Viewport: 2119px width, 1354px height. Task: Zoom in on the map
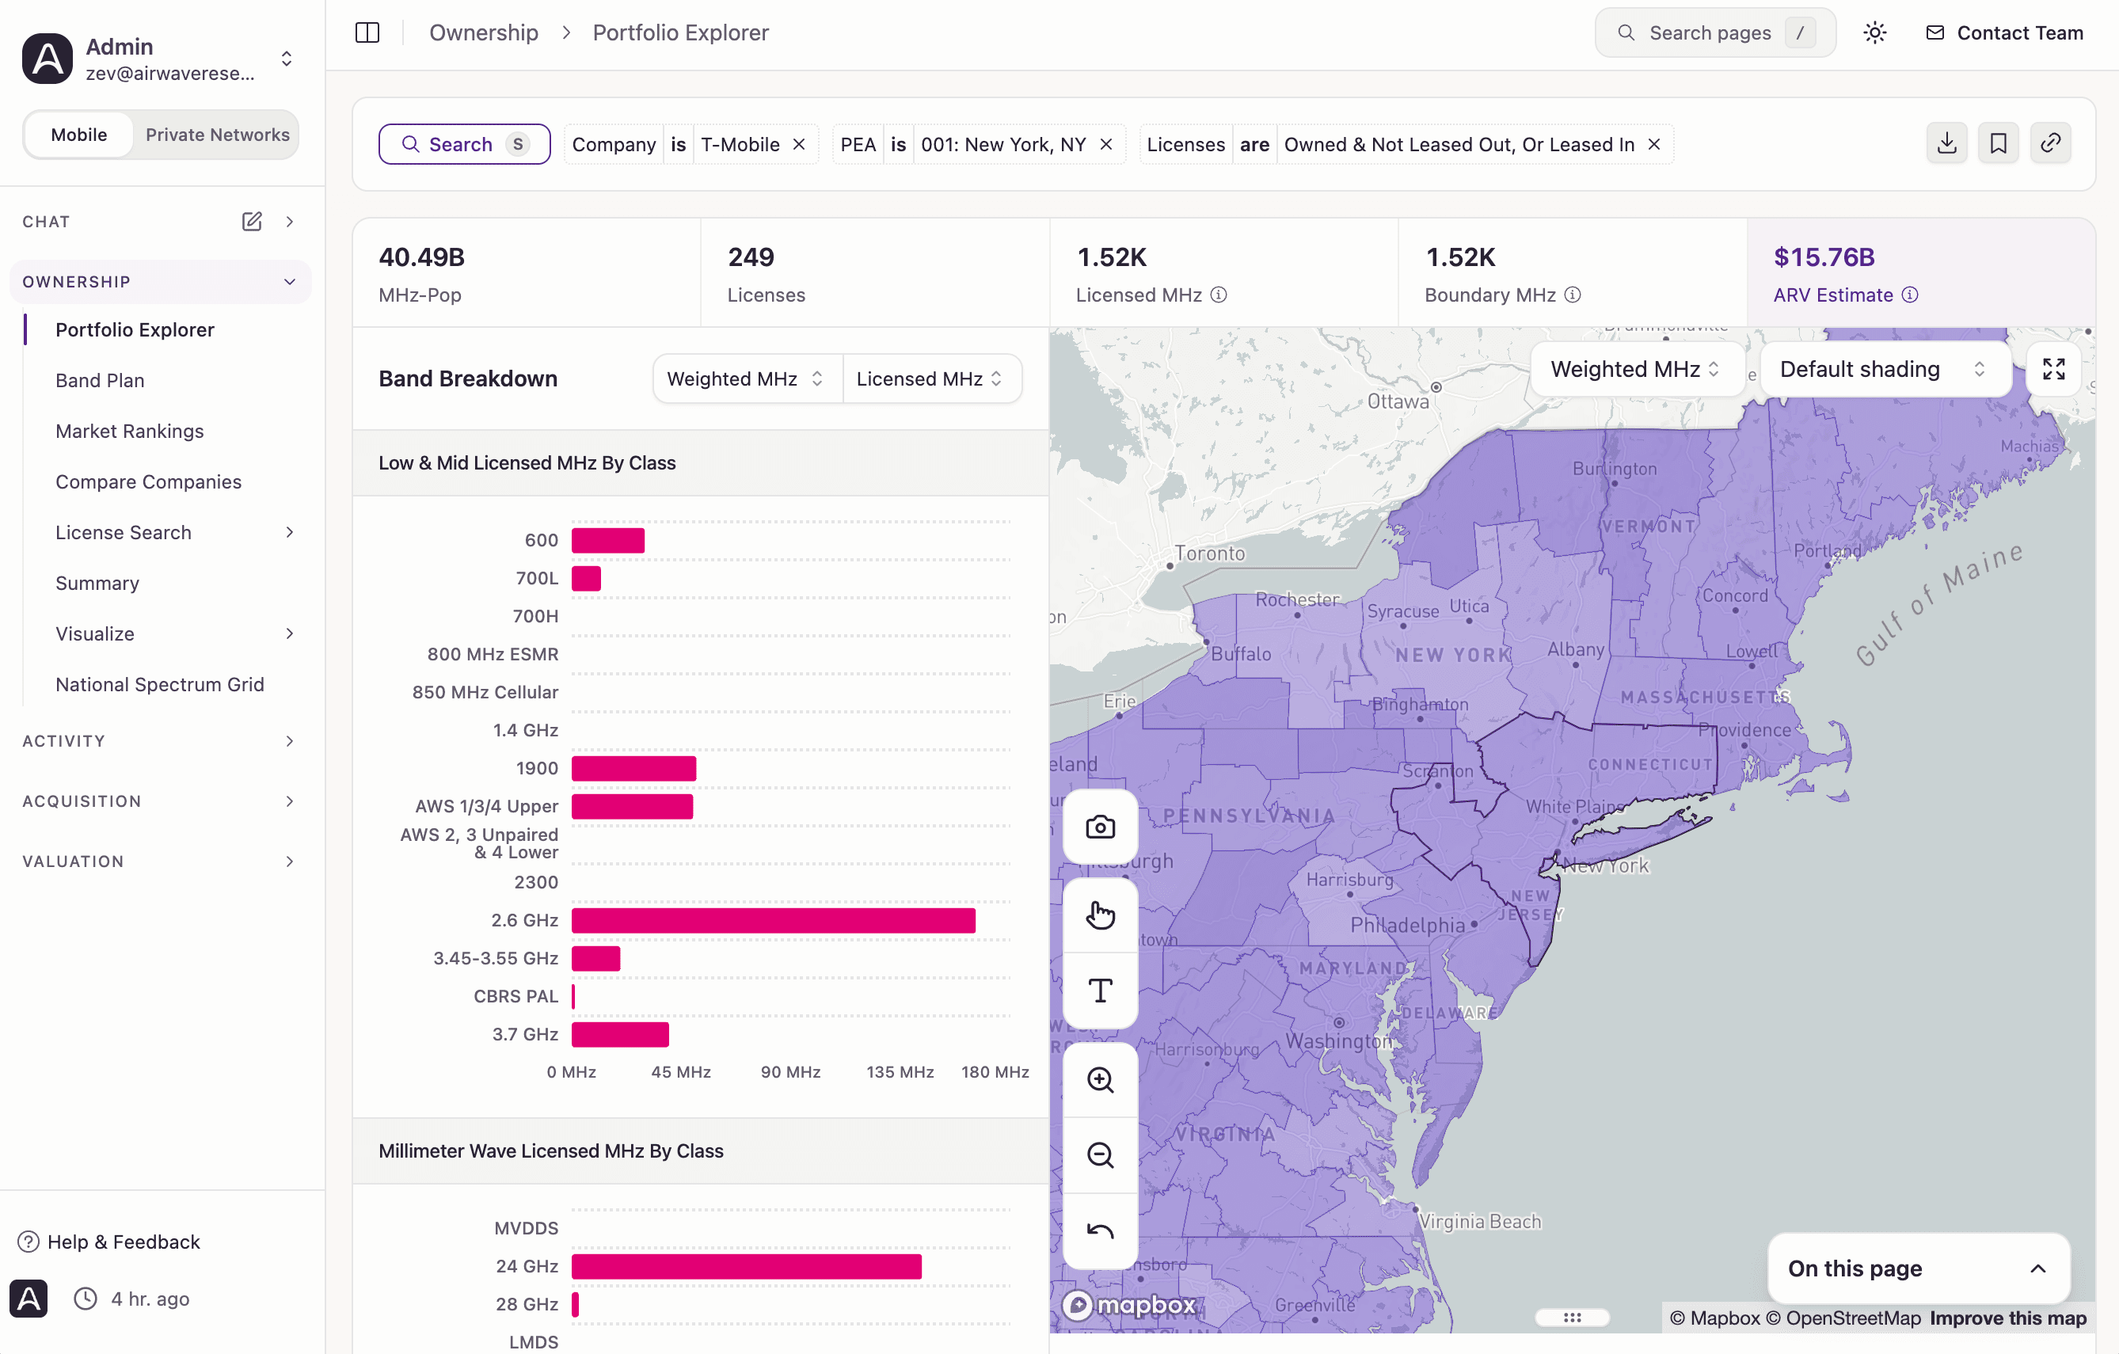coord(1100,1079)
